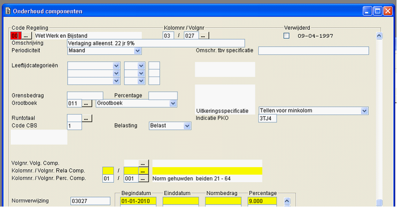Screen dimensions: 397x207
Task: Click the Begindatum cell 01-01-2010
Action: pyautogui.click(x=138, y=201)
